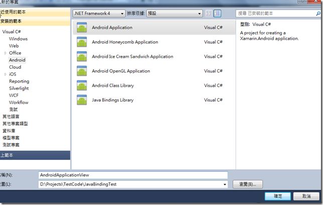Select the Java Bindings Library row text

[x=113, y=100]
